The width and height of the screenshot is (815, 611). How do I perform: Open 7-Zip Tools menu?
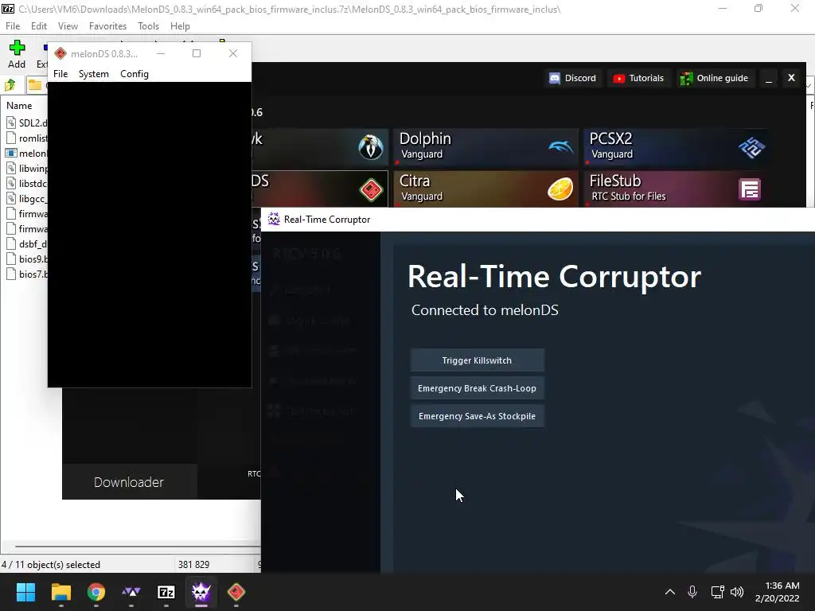coord(148,26)
